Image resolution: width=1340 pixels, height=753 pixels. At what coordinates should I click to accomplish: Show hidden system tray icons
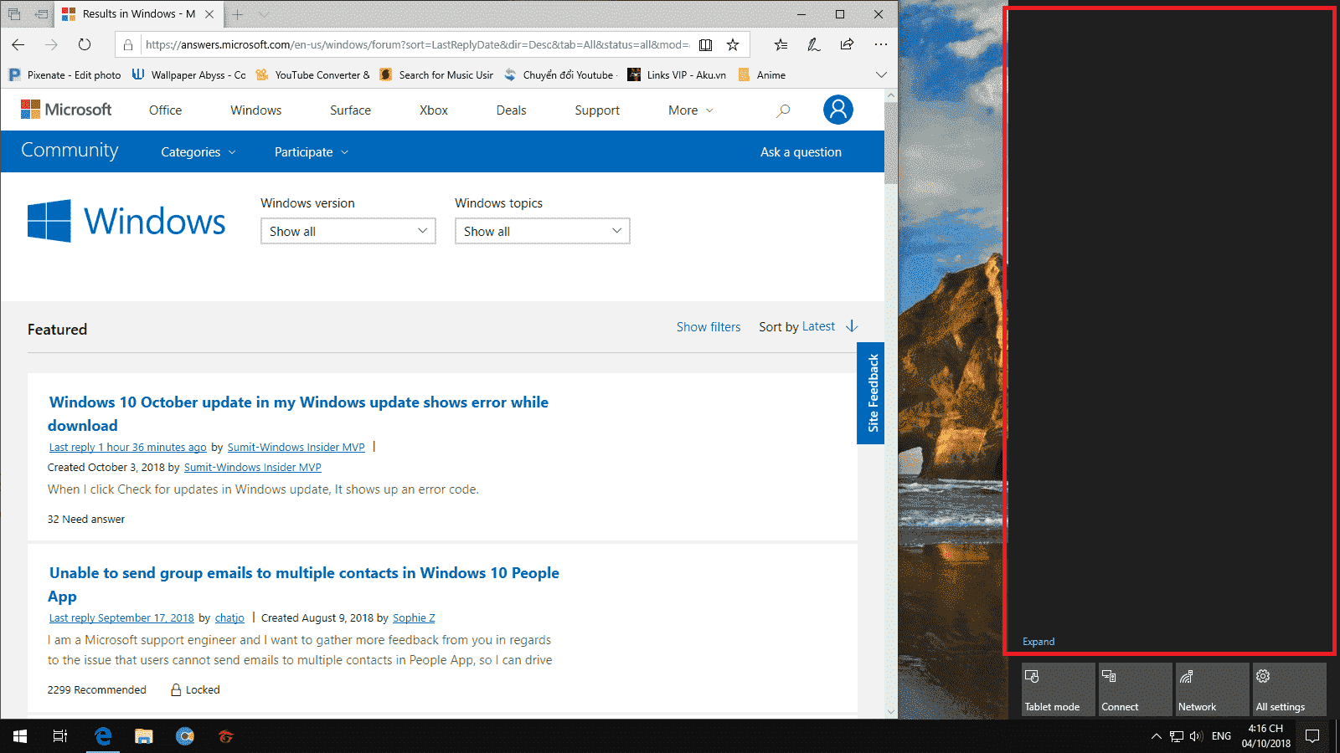(1156, 736)
